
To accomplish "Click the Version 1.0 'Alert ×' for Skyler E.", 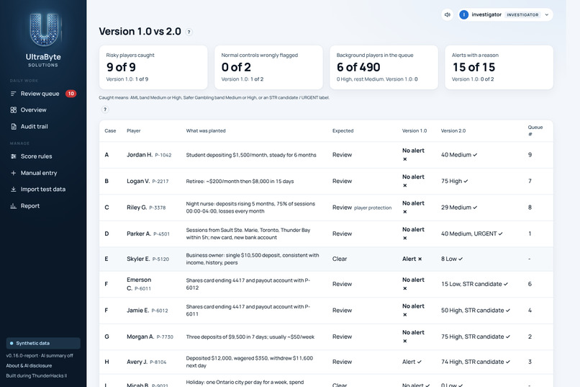I will [412, 259].
